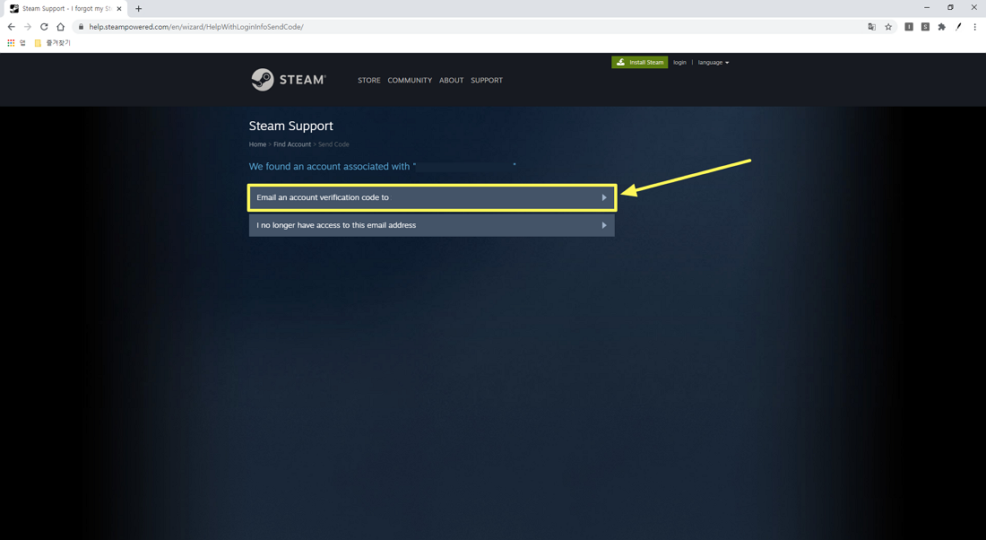Click the address bar URL field
Screen dimensions: 986x540
pos(471,26)
